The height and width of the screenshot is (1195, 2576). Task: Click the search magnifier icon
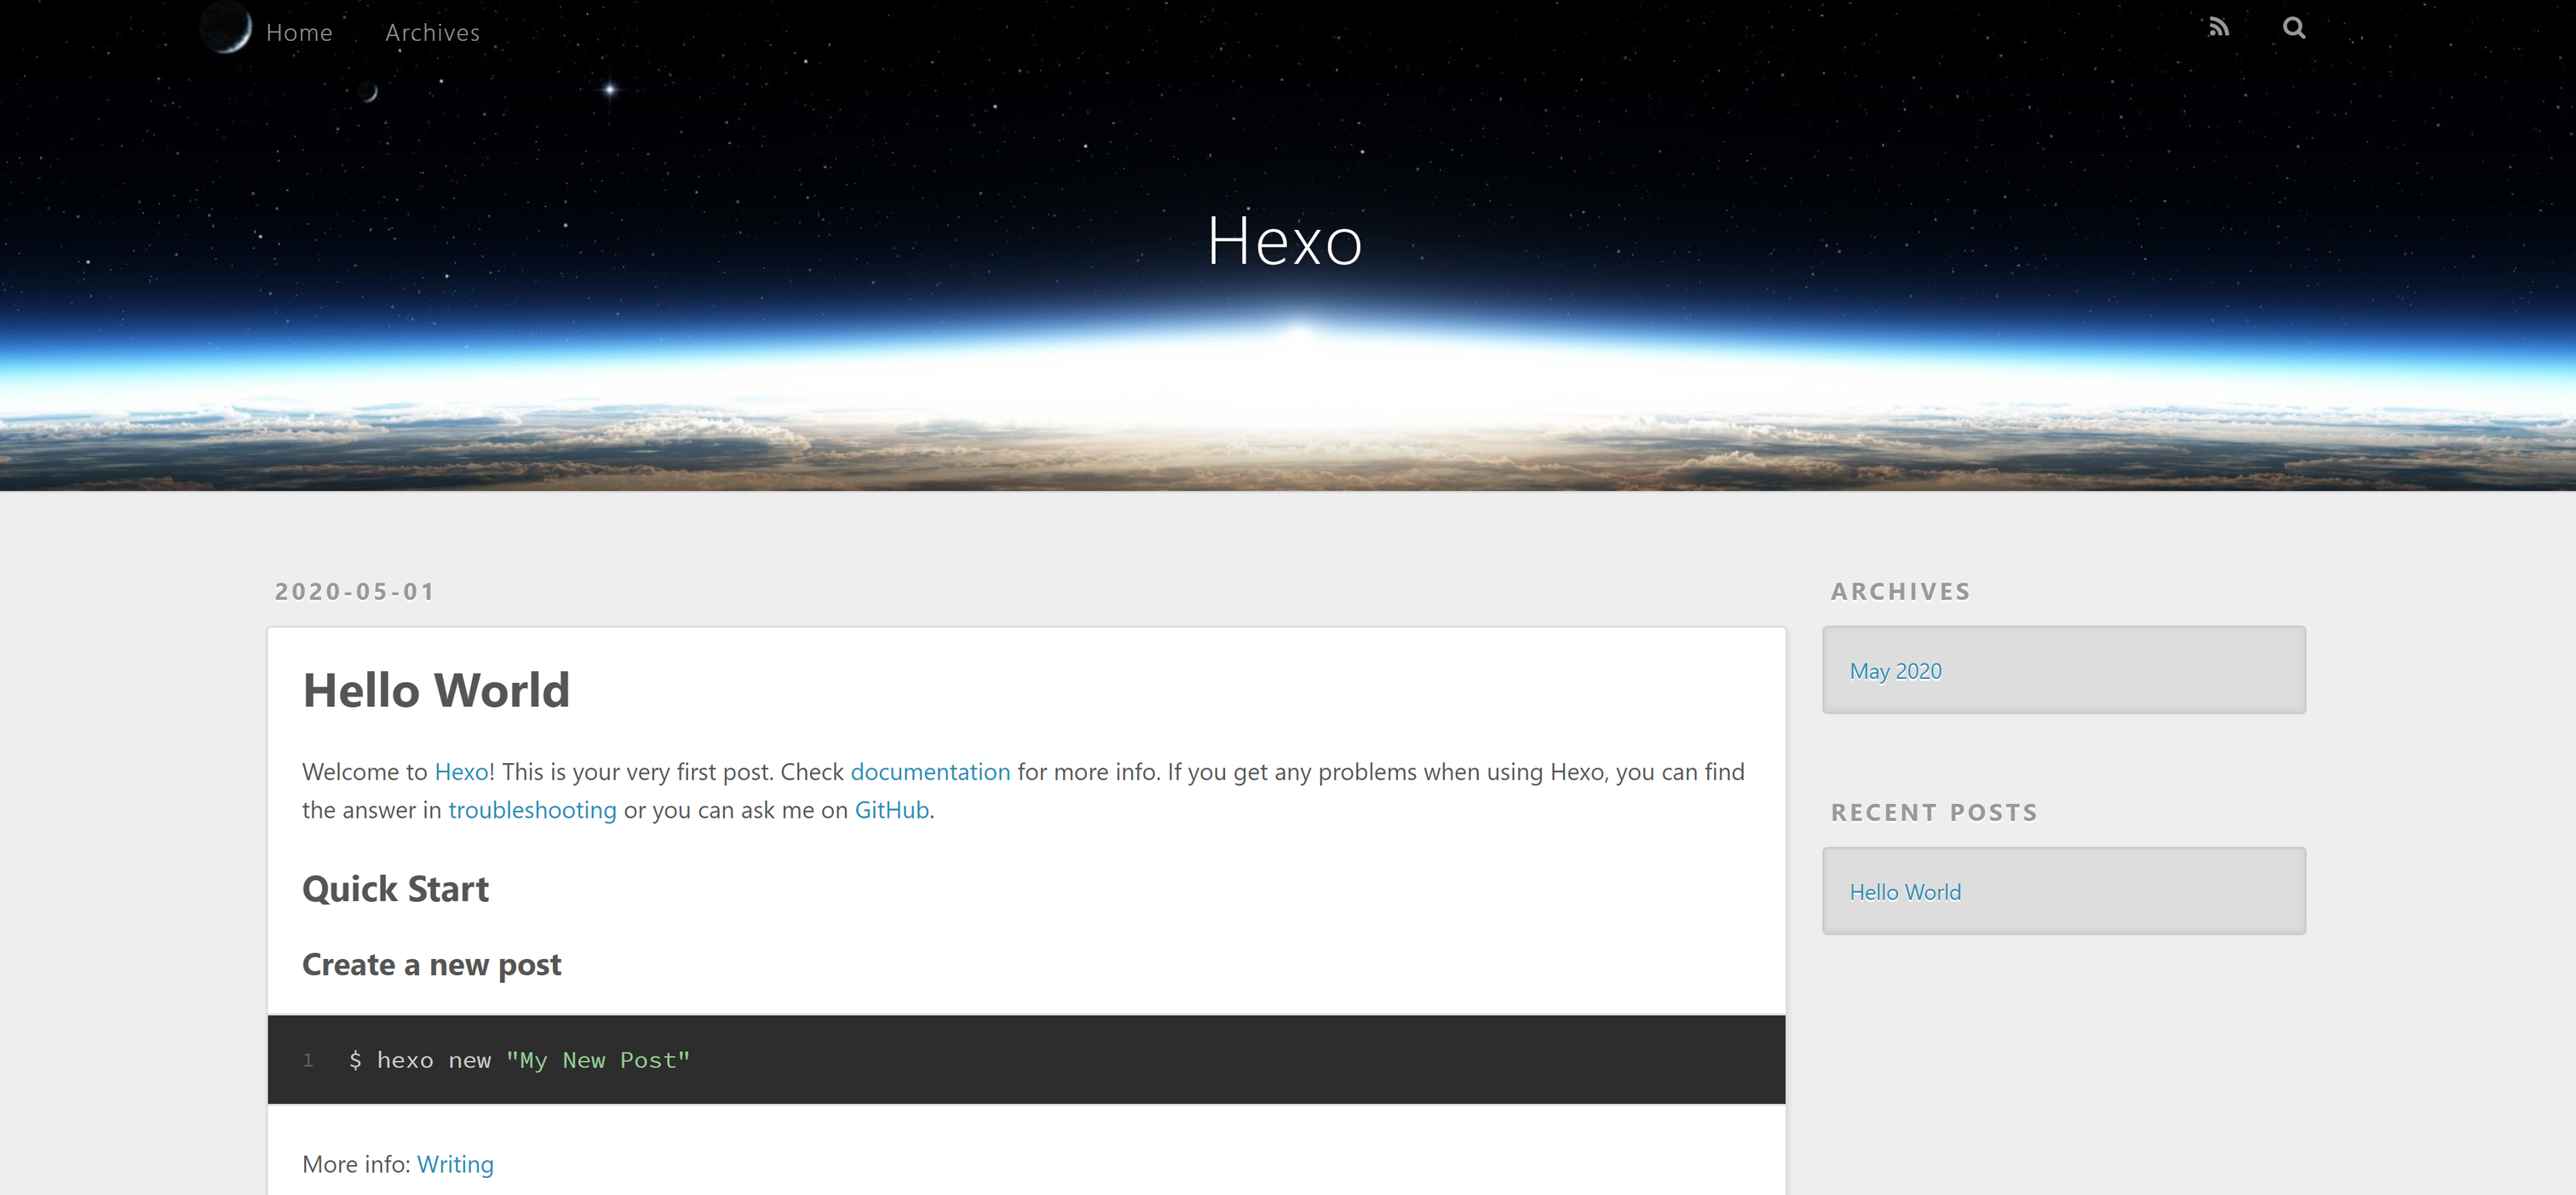2294,28
